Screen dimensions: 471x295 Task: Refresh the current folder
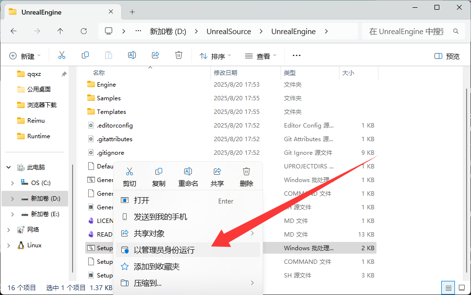[83, 31]
